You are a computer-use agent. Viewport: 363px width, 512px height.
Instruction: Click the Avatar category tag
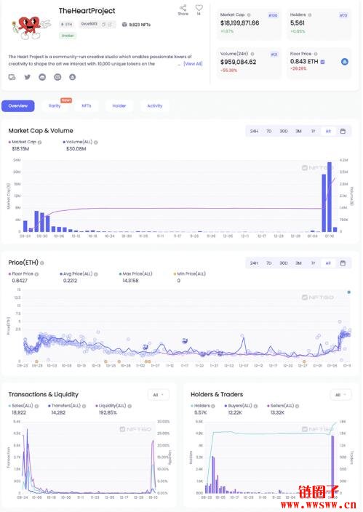tap(68, 36)
